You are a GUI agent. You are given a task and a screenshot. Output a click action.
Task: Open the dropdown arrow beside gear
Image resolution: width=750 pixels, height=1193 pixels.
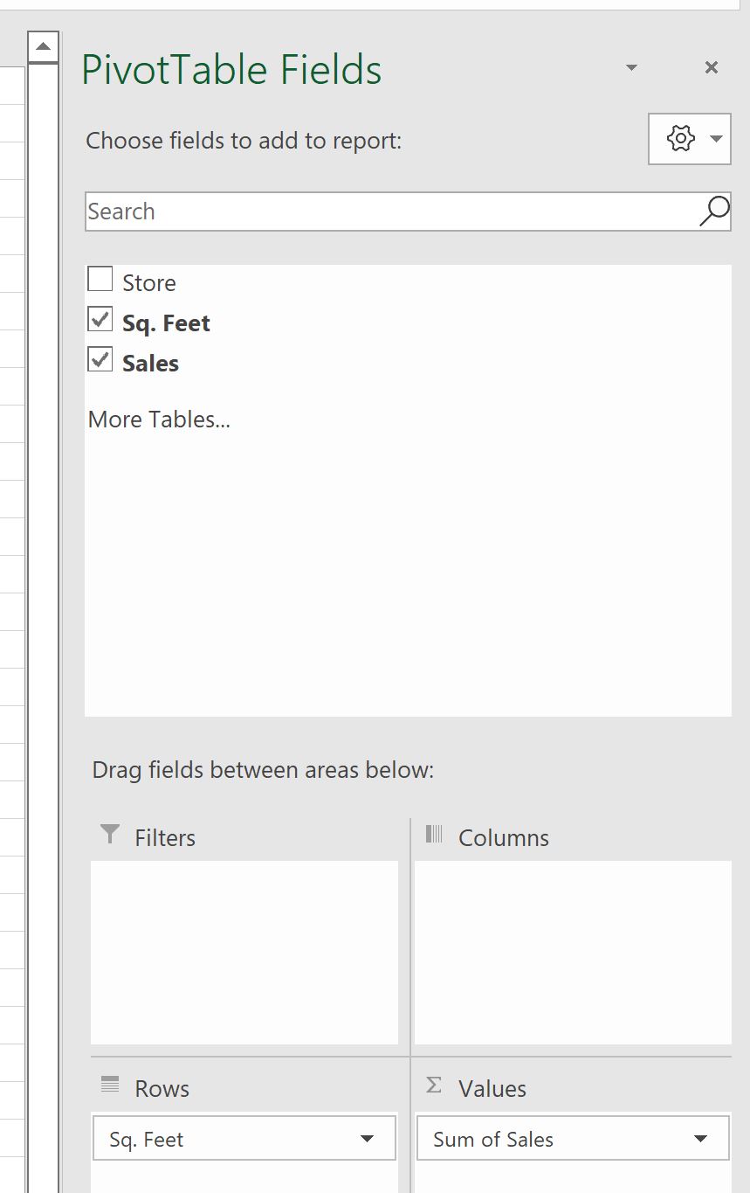(717, 138)
